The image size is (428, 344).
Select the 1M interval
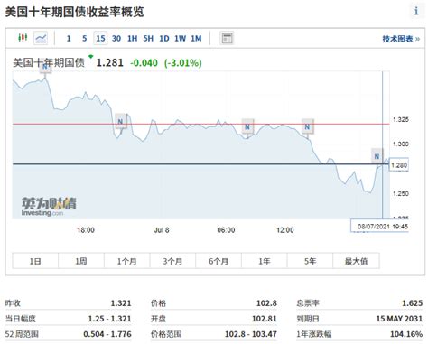point(196,39)
